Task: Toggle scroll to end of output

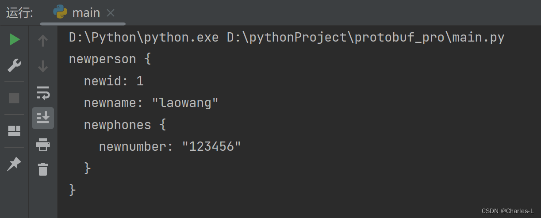Action: (43, 118)
